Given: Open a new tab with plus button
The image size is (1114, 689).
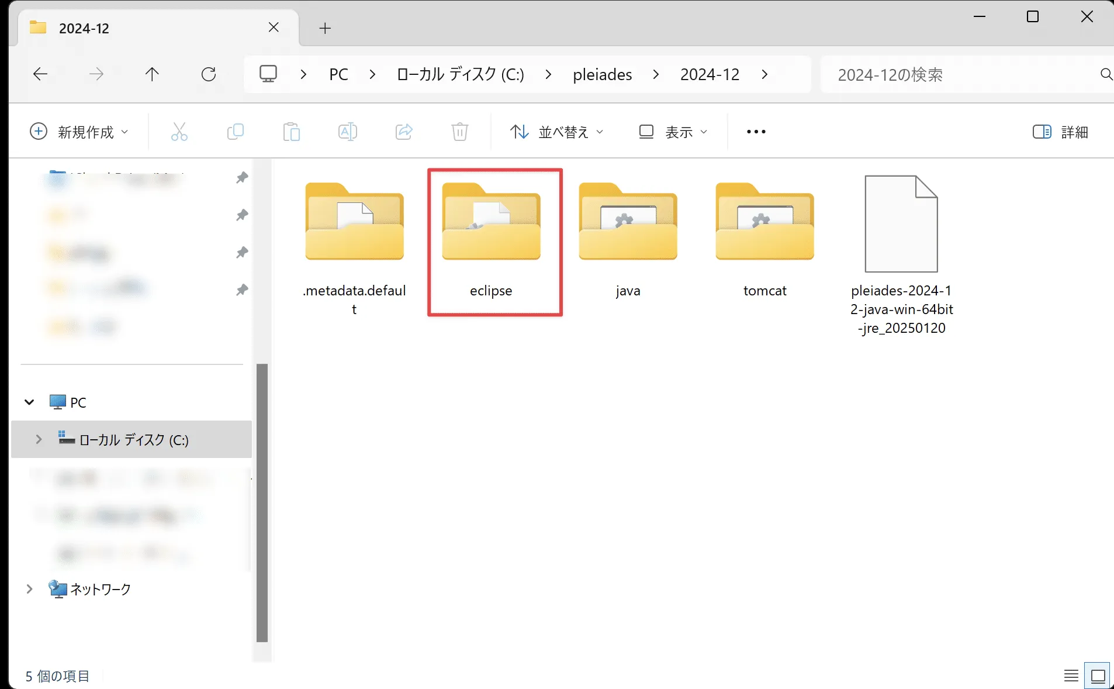Looking at the screenshot, I should point(325,28).
